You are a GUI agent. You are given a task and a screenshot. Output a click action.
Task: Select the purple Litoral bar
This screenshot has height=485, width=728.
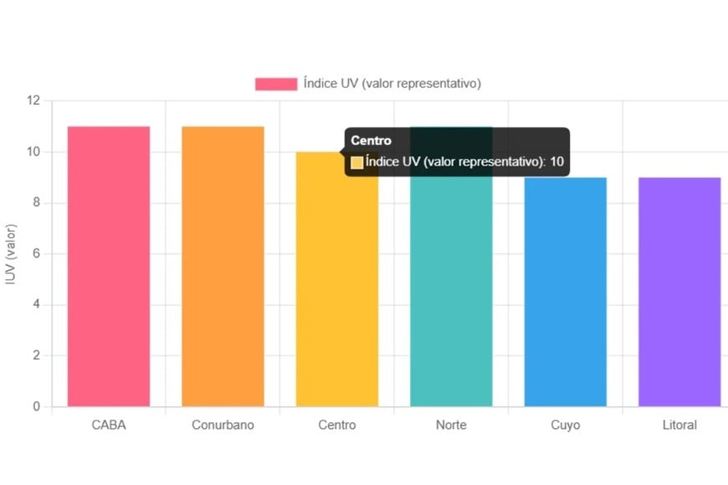pos(679,292)
